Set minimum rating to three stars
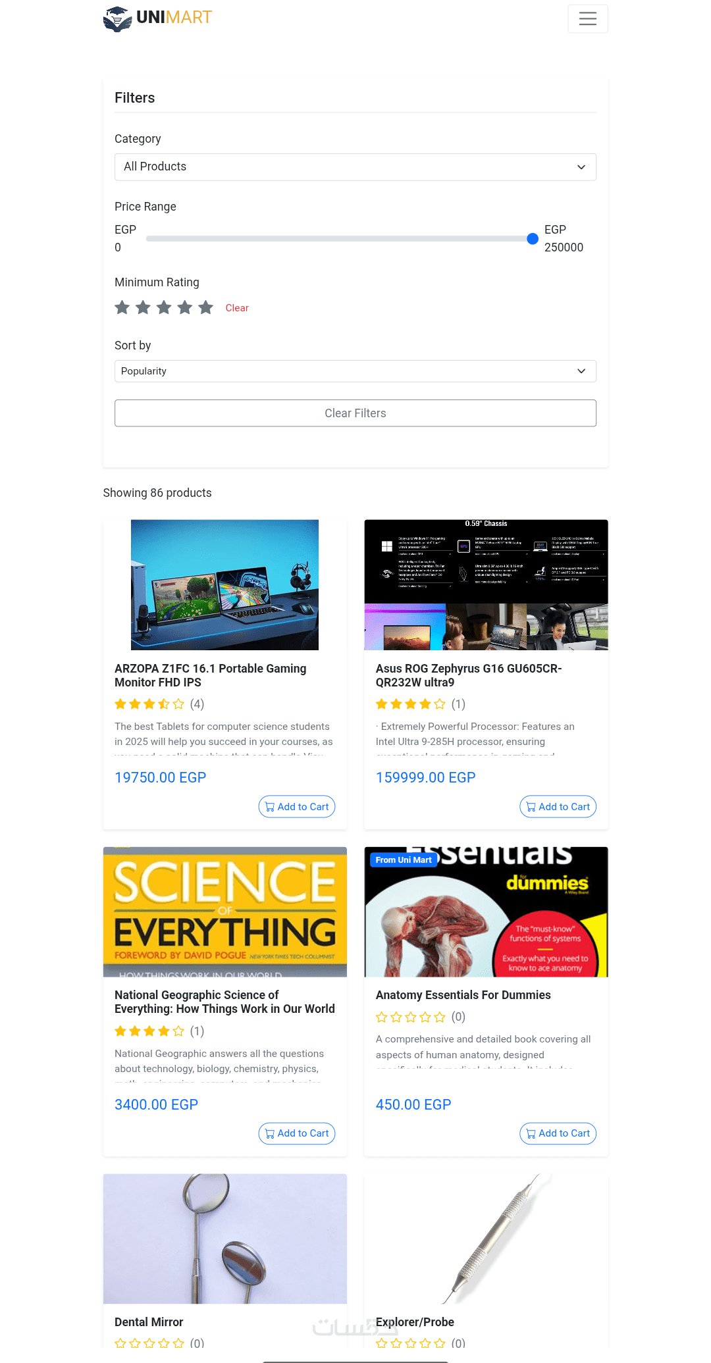 [164, 307]
